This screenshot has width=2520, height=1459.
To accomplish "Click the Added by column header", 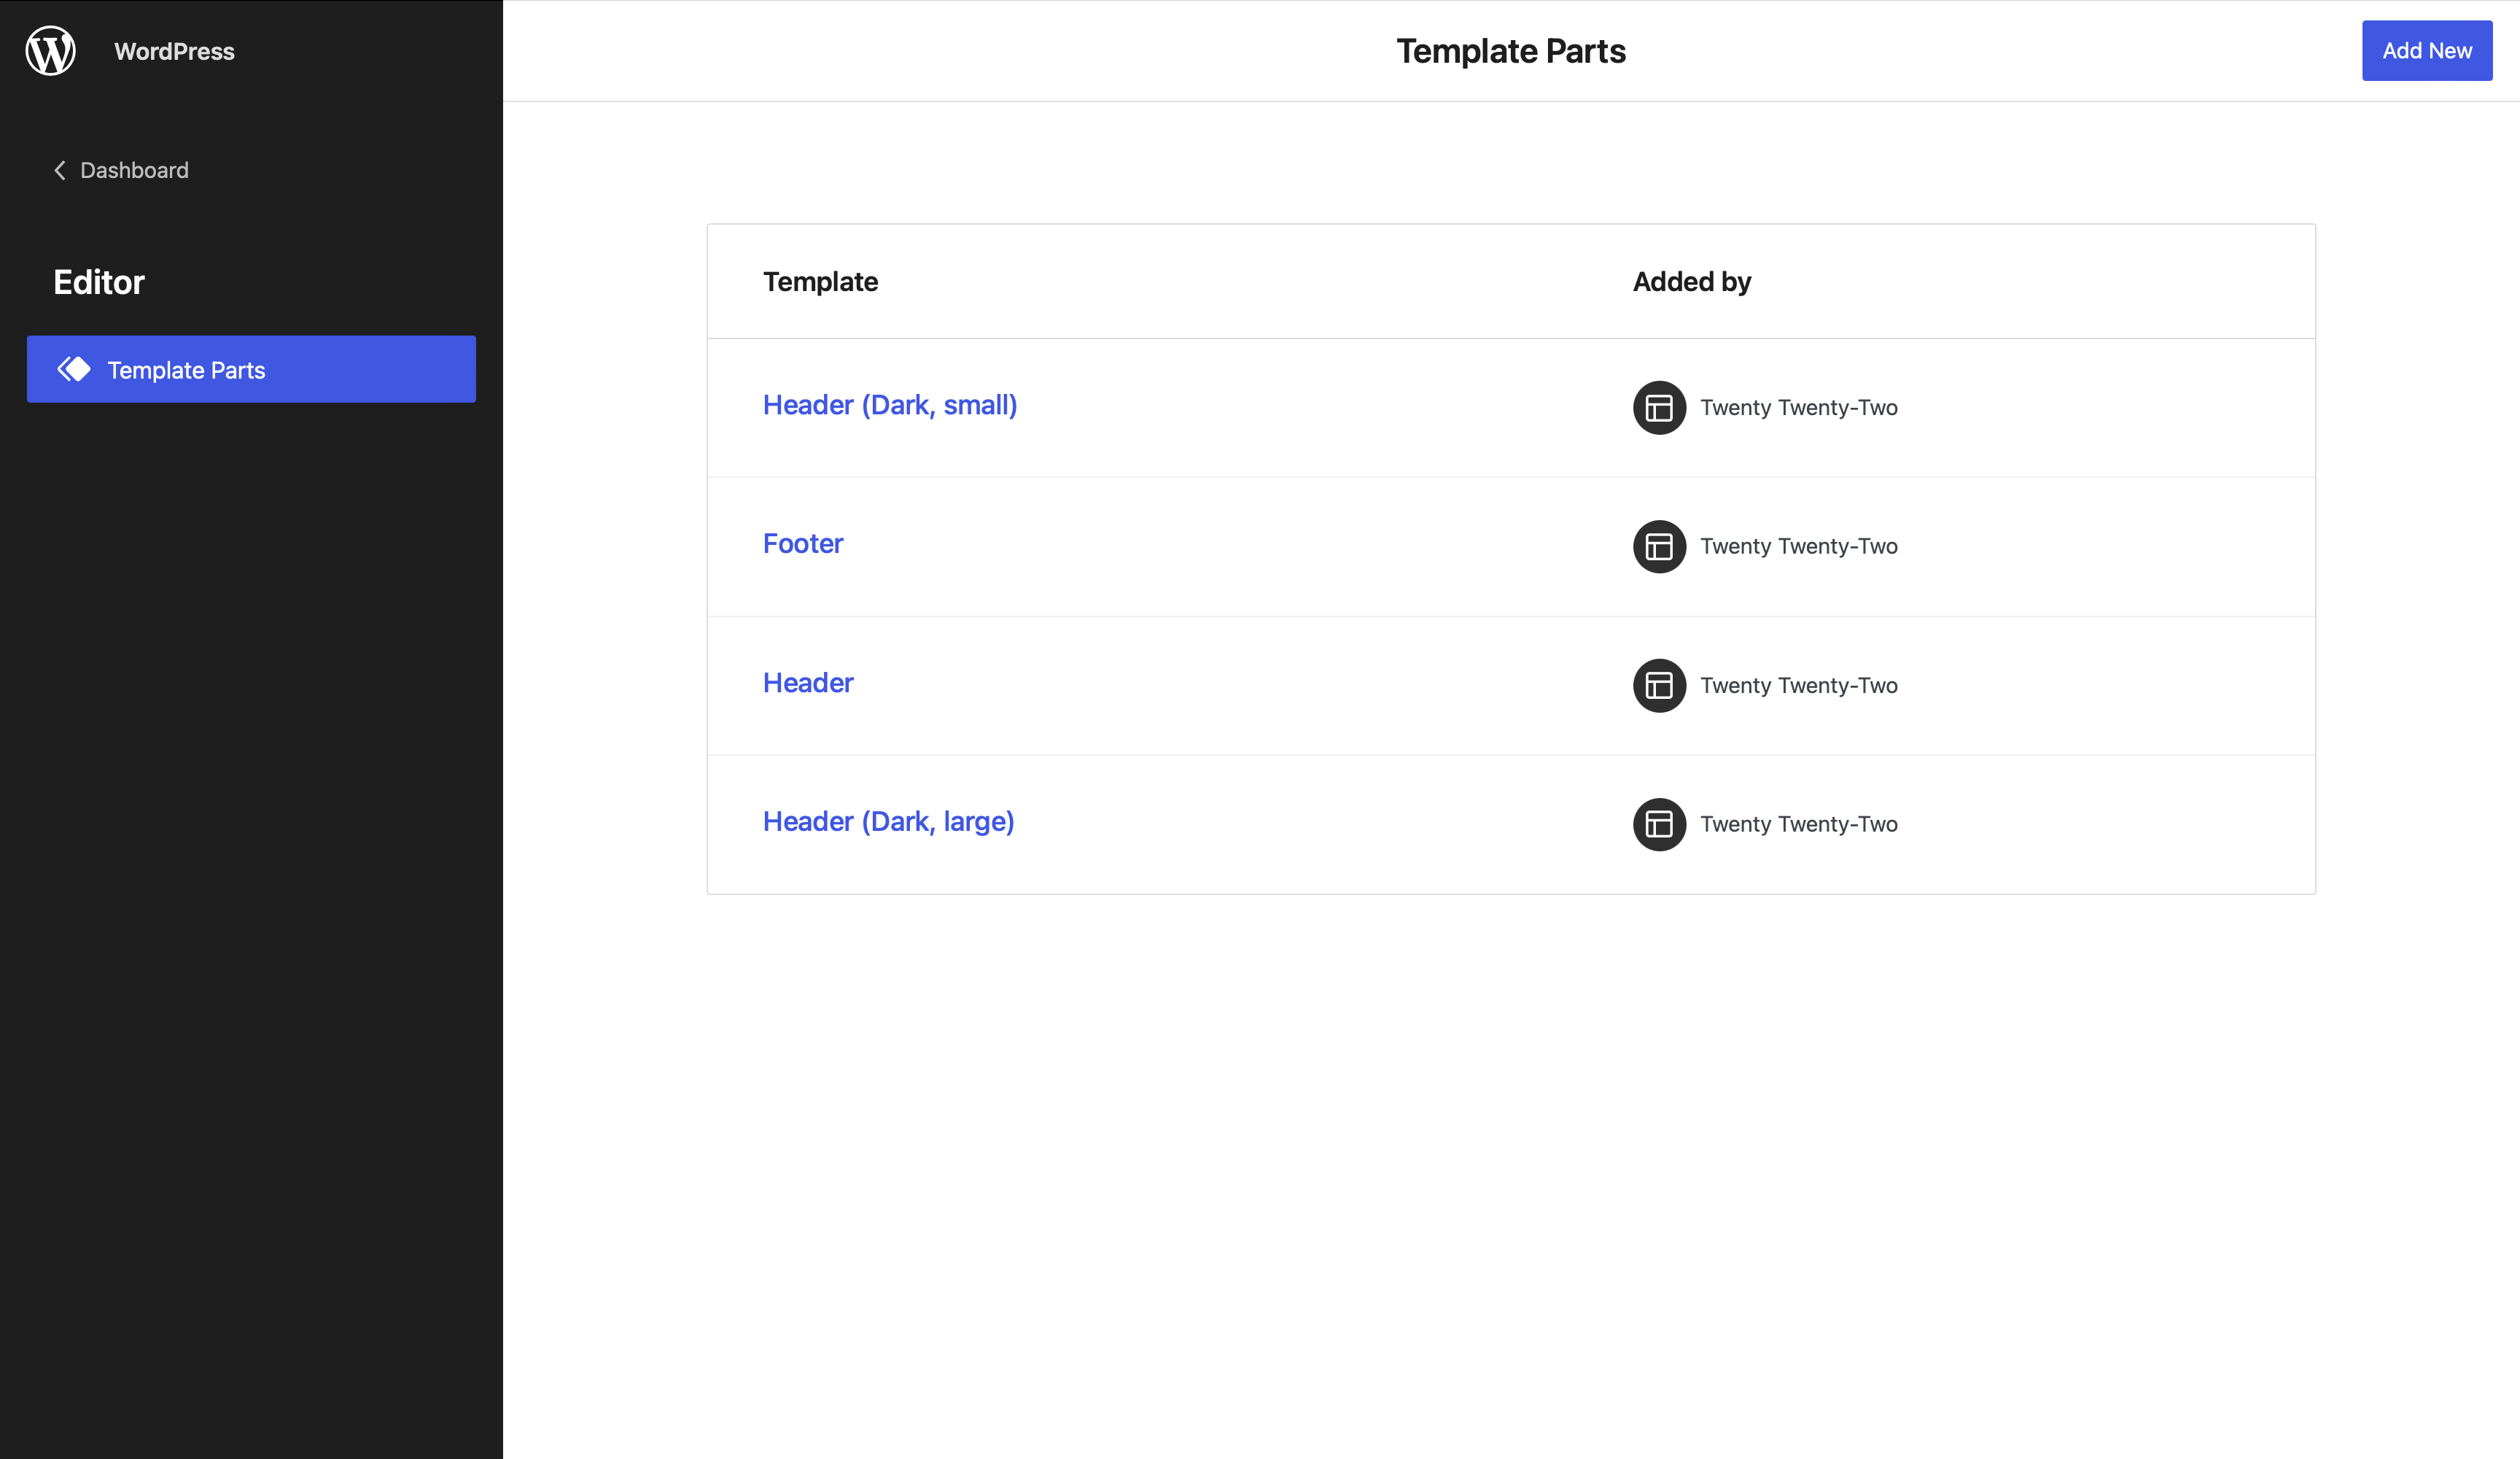I will (1692, 281).
